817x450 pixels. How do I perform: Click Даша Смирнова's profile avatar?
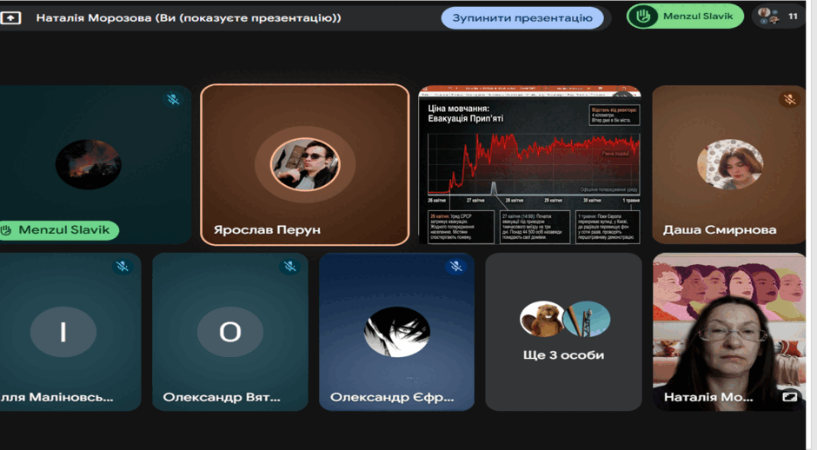pyautogui.click(x=730, y=164)
